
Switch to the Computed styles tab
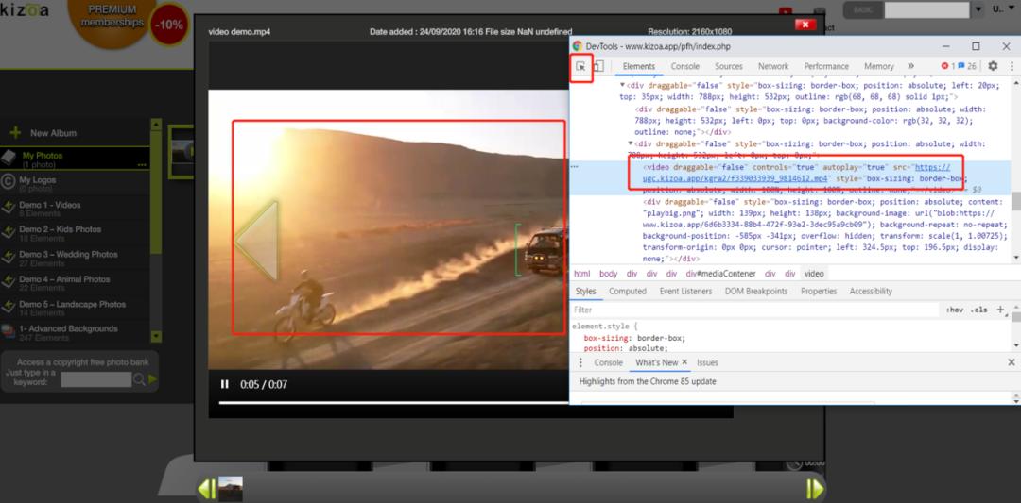pyautogui.click(x=628, y=292)
